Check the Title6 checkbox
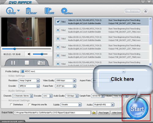Image resolution: width=153 pixels, height=123 pixels. point(58,64)
